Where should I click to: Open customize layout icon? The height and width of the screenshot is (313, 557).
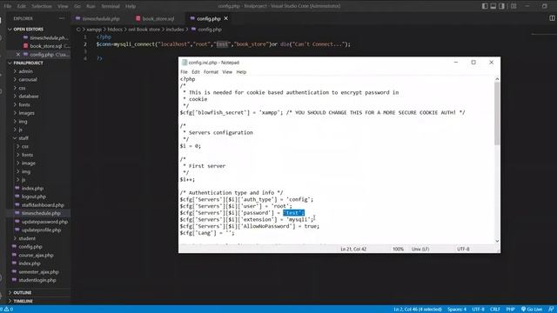click(513, 6)
